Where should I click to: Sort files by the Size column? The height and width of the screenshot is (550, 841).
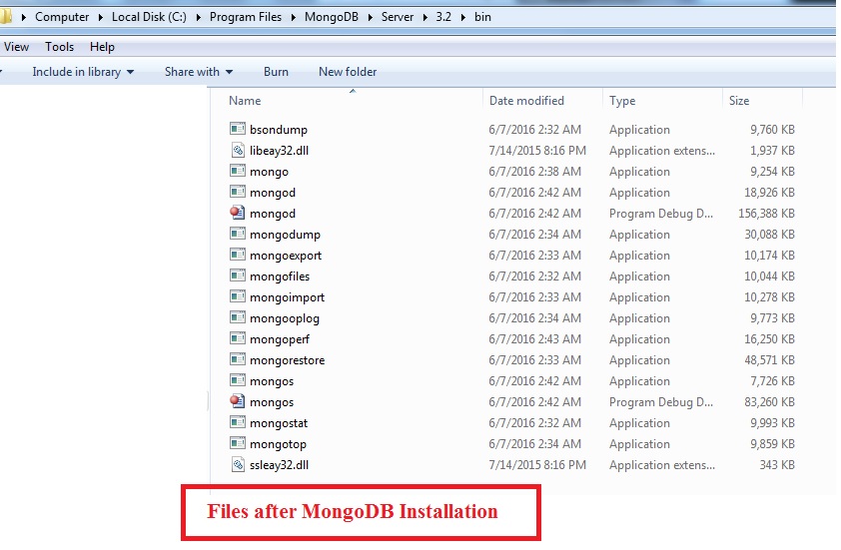click(738, 100)
